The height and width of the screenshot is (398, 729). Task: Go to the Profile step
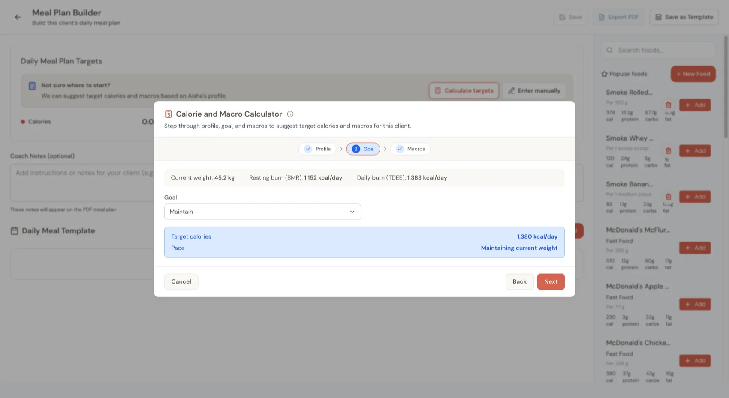click(317, 149)
